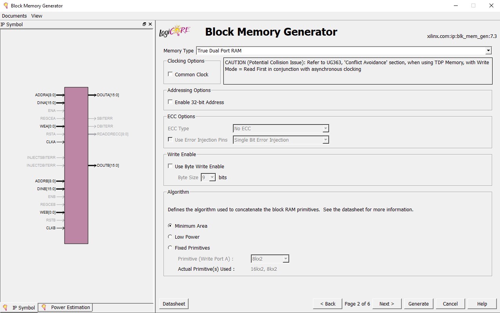Open the View menu

37,16
